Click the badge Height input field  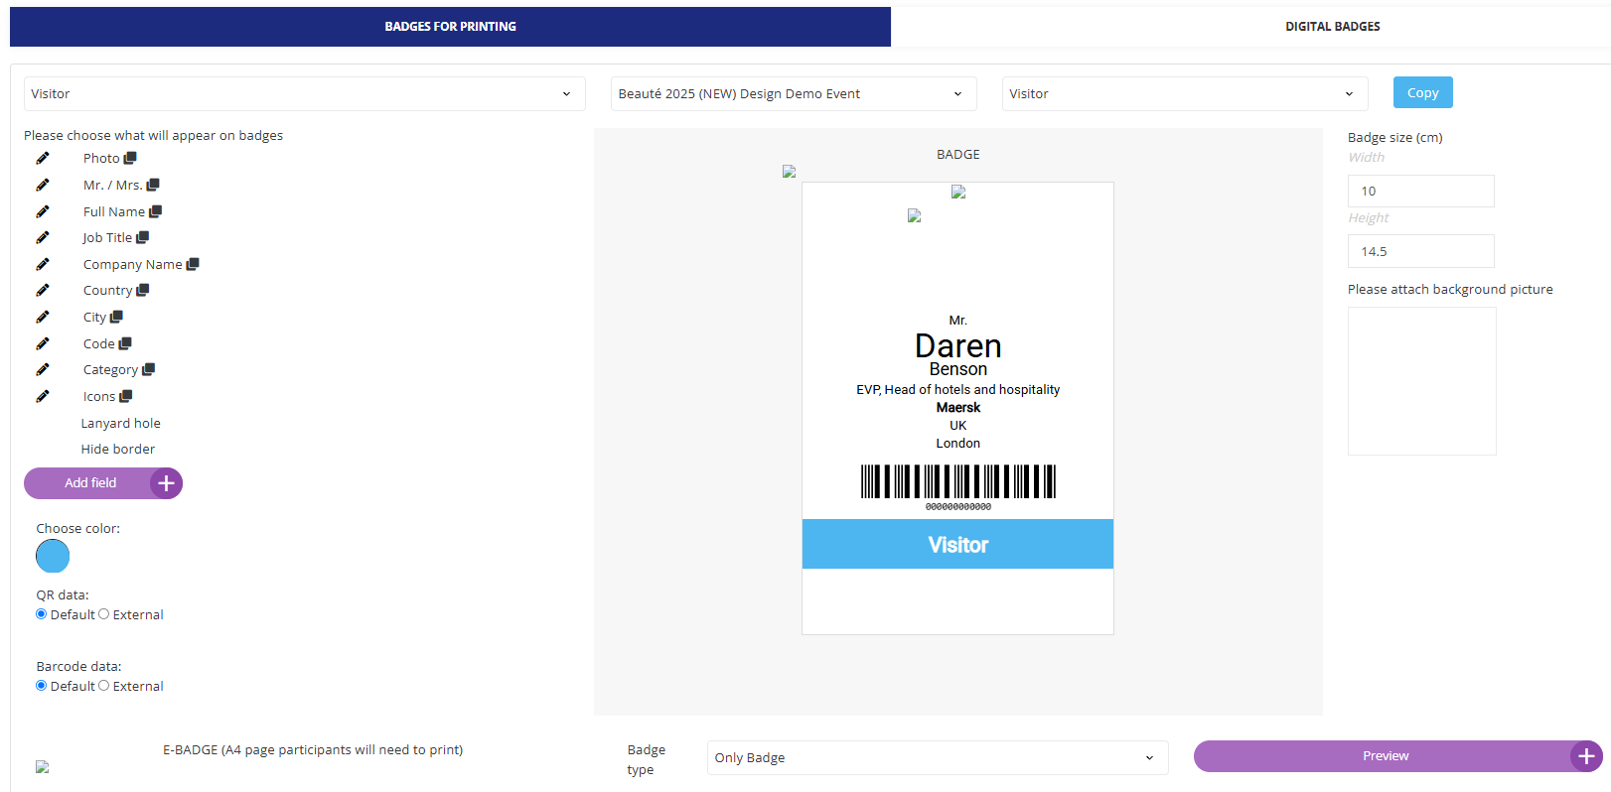[x=1420, y=251]
